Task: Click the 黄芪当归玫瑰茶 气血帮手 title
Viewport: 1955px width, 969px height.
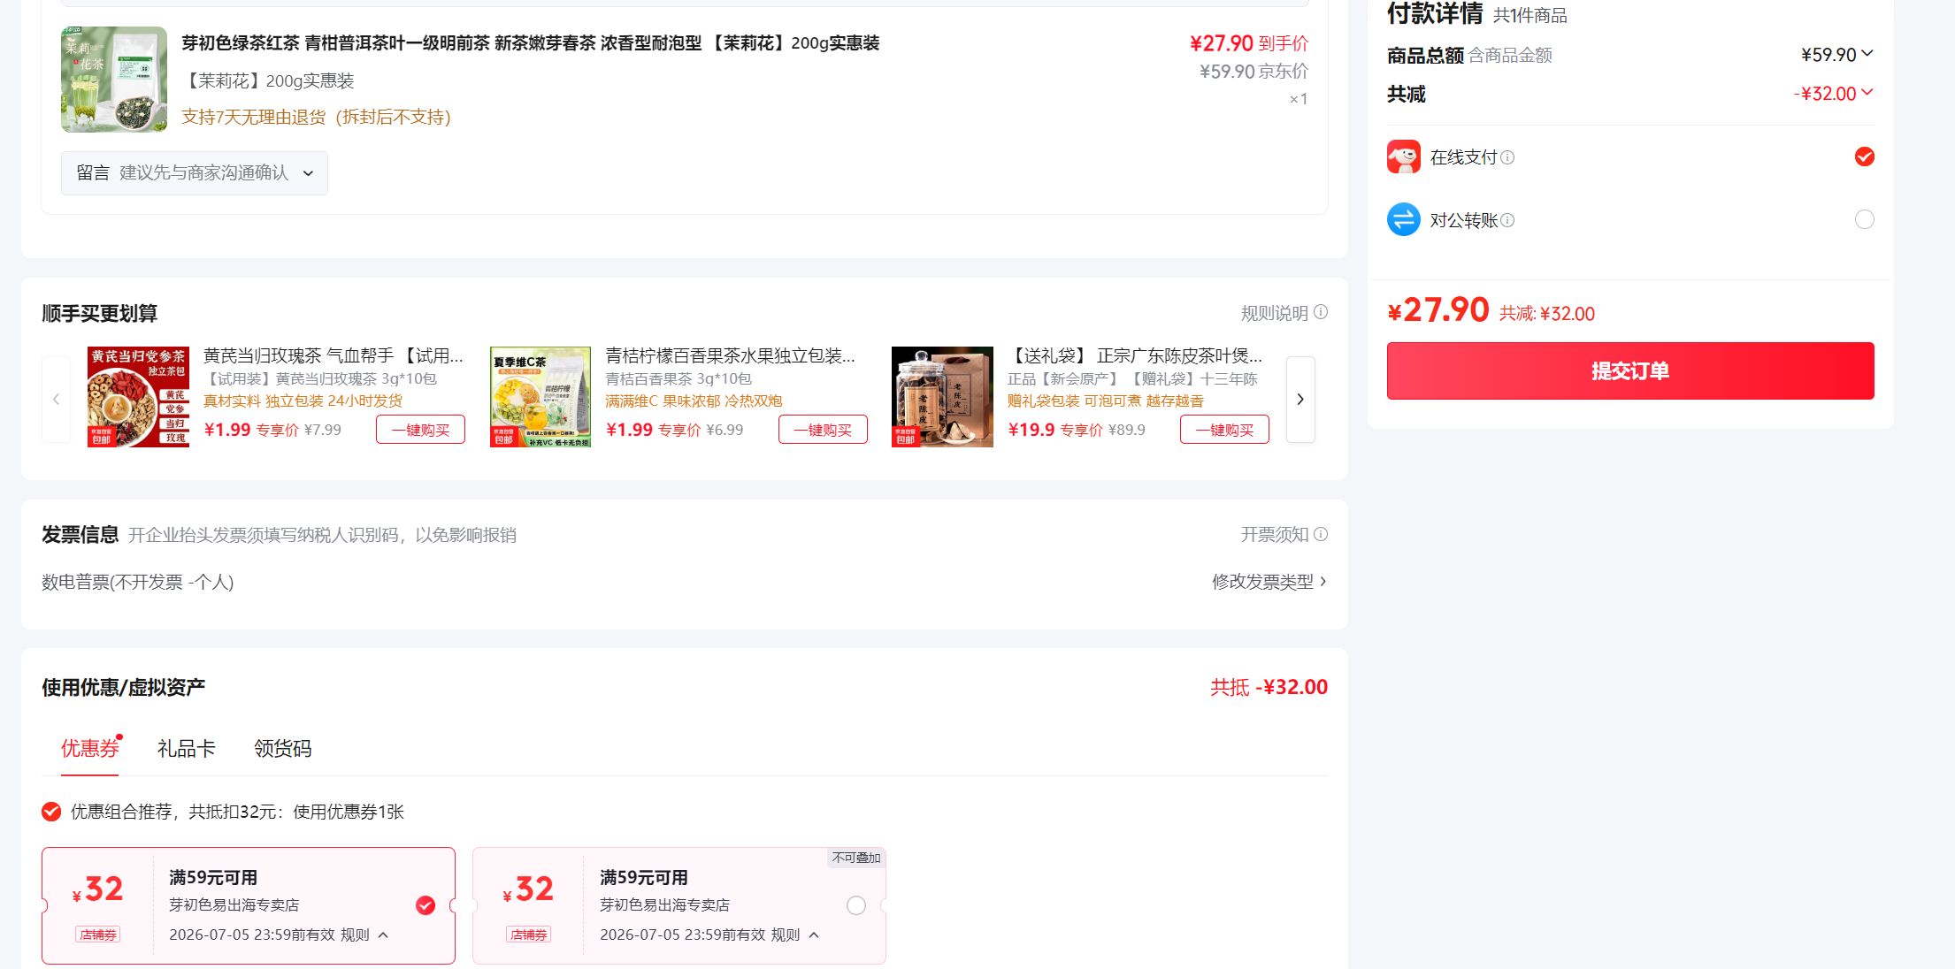Action: click(x=333, y=355)
